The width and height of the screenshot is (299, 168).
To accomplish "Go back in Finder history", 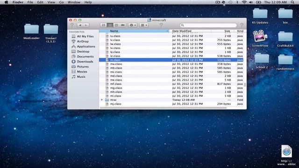I will 80,25.
